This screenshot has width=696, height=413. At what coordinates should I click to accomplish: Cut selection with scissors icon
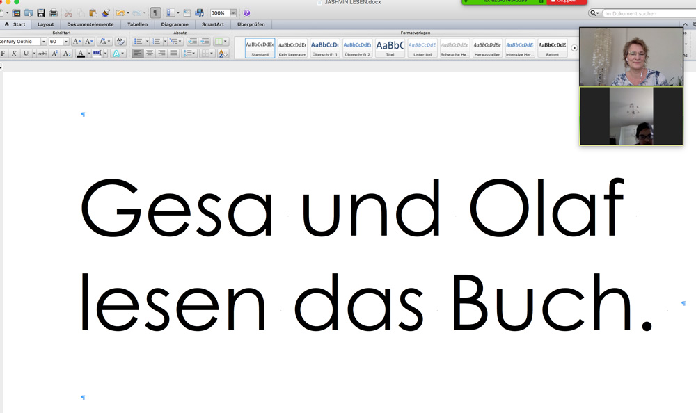click(x=68, y=13)
